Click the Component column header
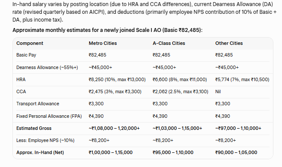 (x=30, y=43)
